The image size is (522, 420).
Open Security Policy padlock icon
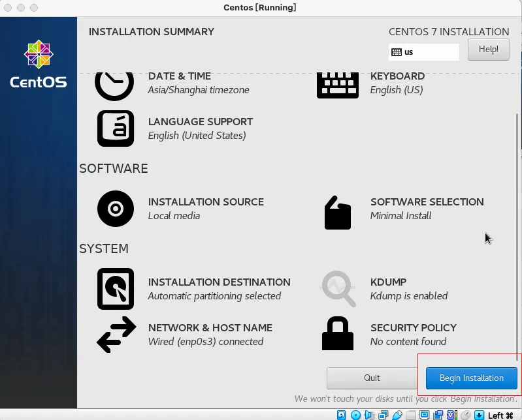point(338,333)
